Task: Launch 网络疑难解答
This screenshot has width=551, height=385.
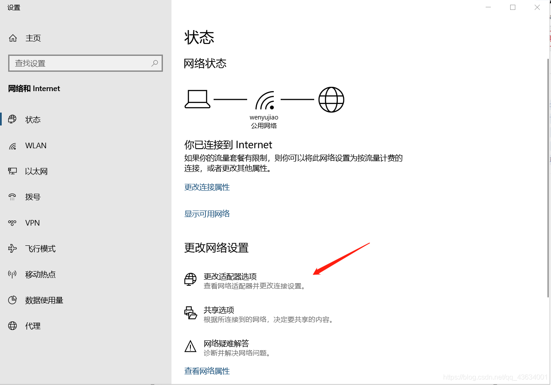Action: [227, 344]
